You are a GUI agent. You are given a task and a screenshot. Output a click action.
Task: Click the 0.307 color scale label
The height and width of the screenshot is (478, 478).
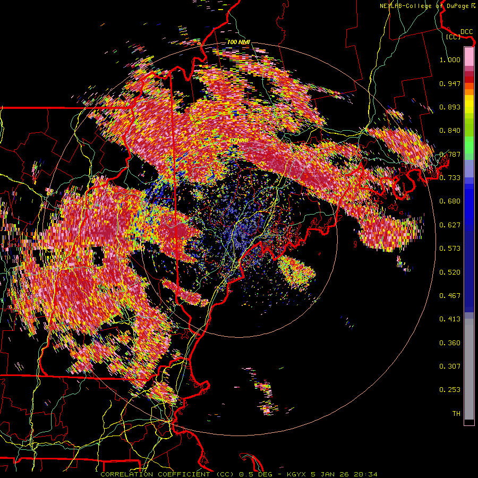450,366
